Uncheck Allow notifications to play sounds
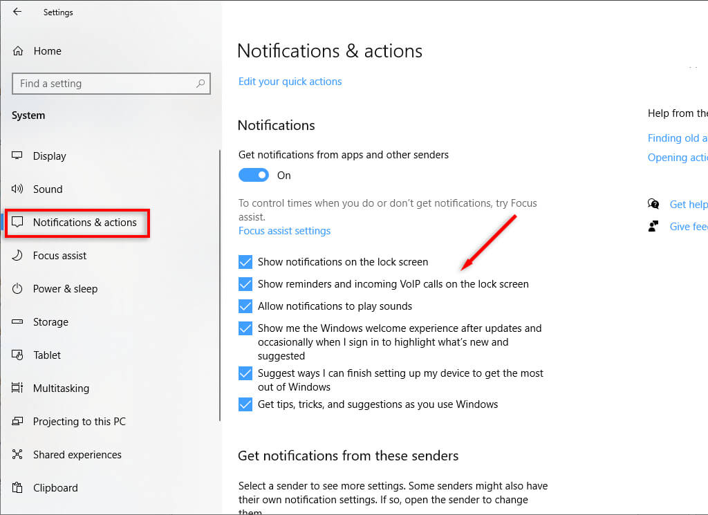 pos(245,306)
